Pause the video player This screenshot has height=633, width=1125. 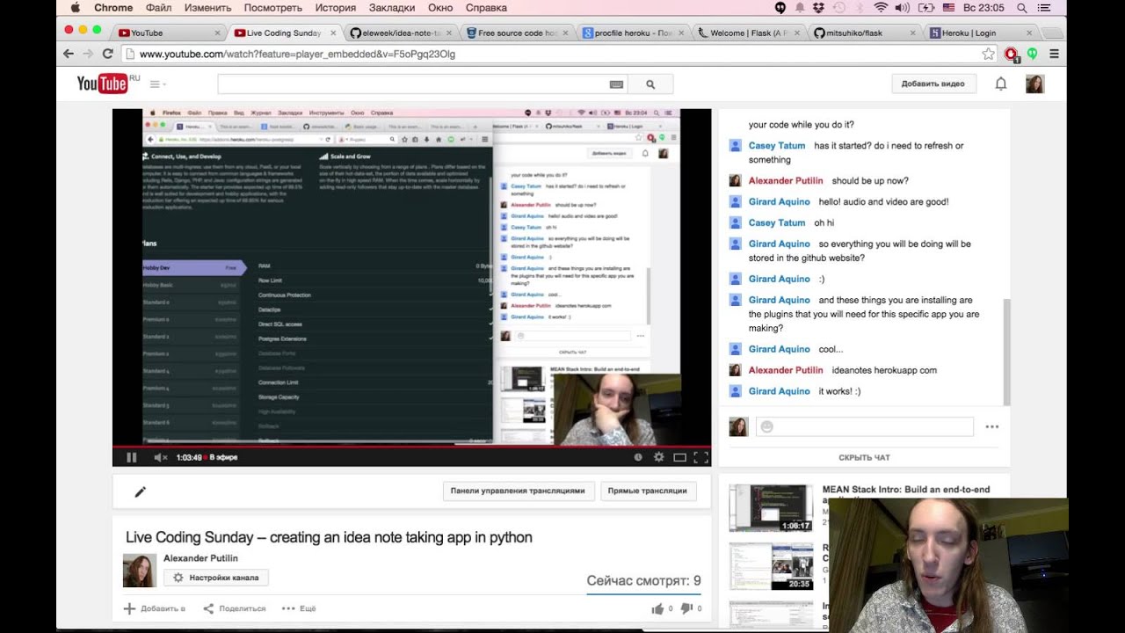(x=132, y=457)
